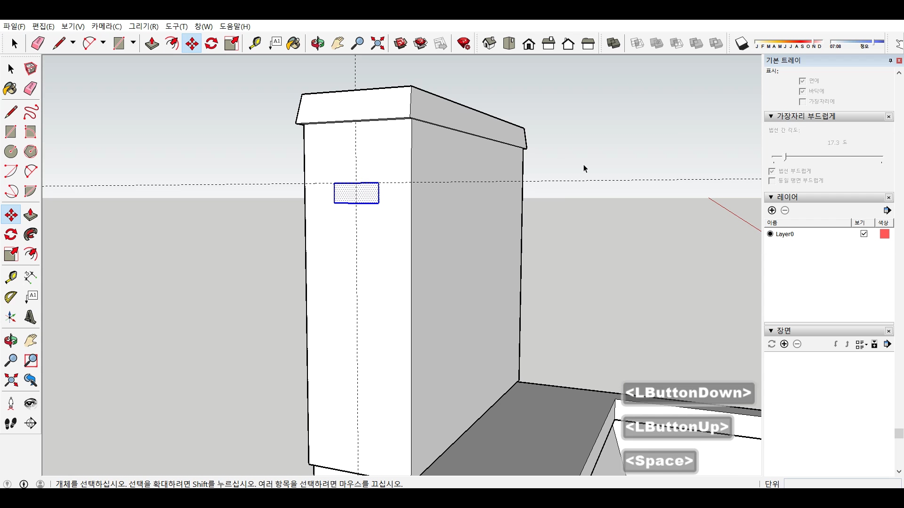Collapse the 레이어 panel section
This screenshot has height=508, width=904.
pyautogui.click(x=771, y=197)
